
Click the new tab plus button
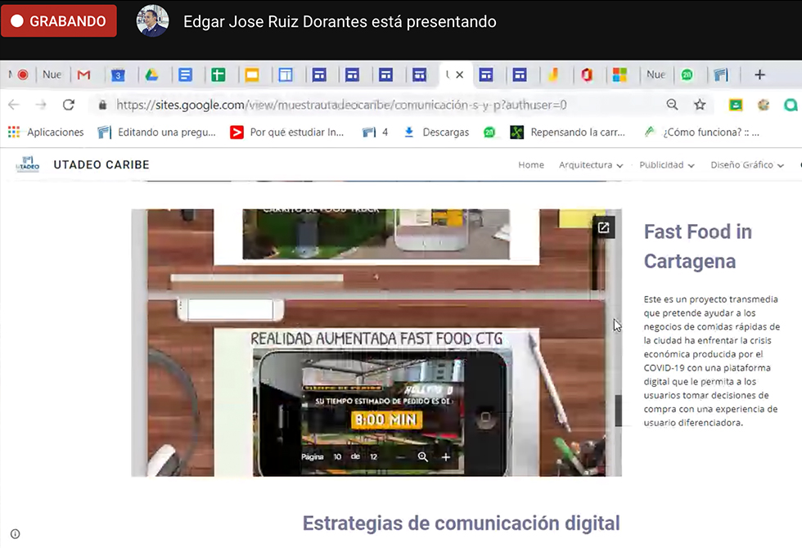759,75
